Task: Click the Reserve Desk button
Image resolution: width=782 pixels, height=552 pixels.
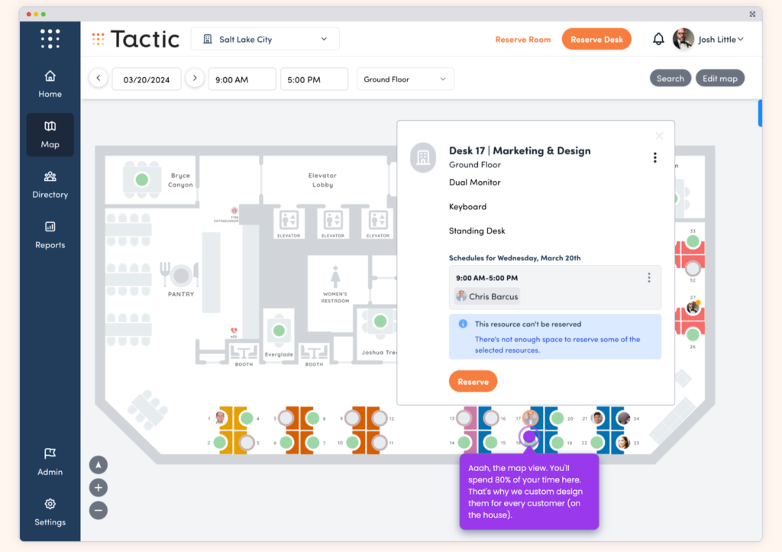Action: (x=596, y=40)
